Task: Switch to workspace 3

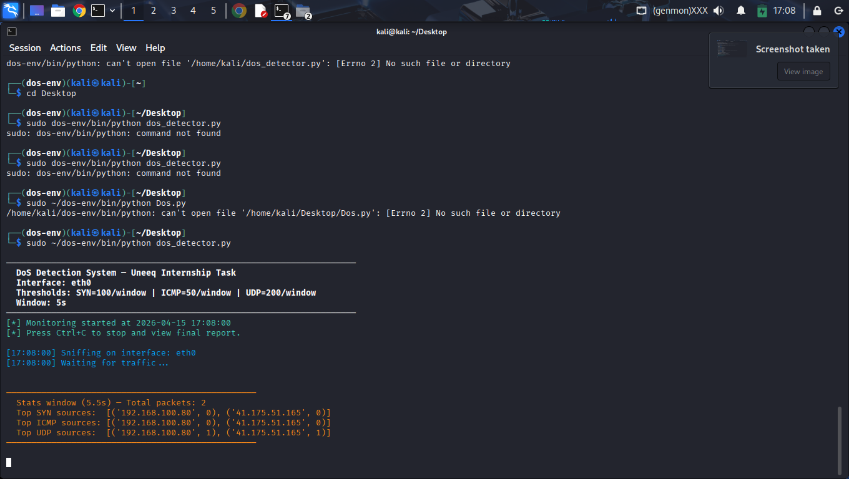Action: coord(174,11)
